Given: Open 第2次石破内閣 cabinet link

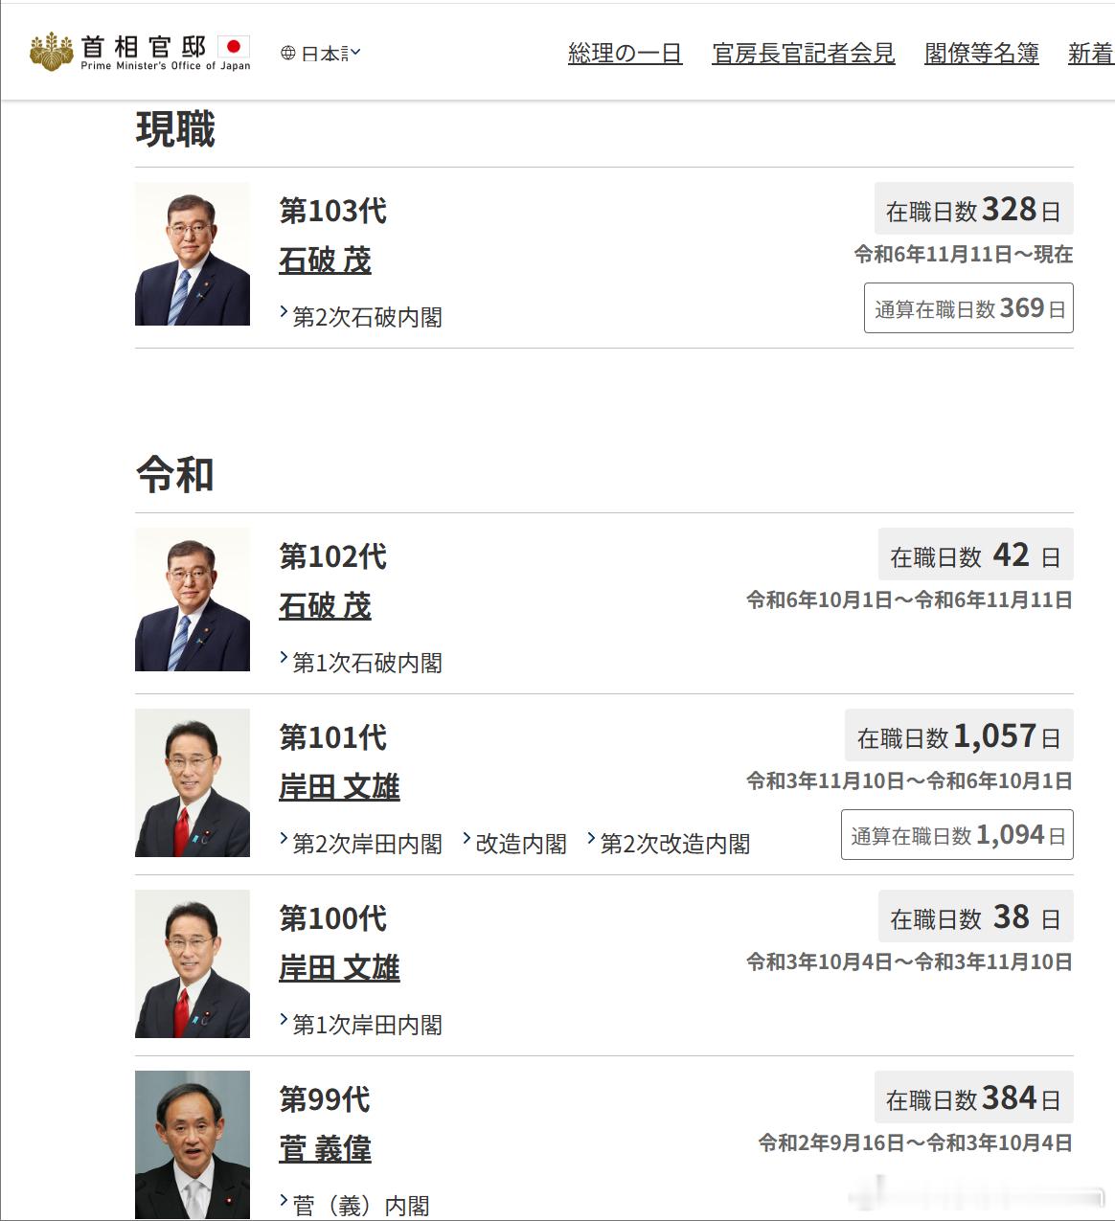Looking at the screenshot, I should point(367,317).
